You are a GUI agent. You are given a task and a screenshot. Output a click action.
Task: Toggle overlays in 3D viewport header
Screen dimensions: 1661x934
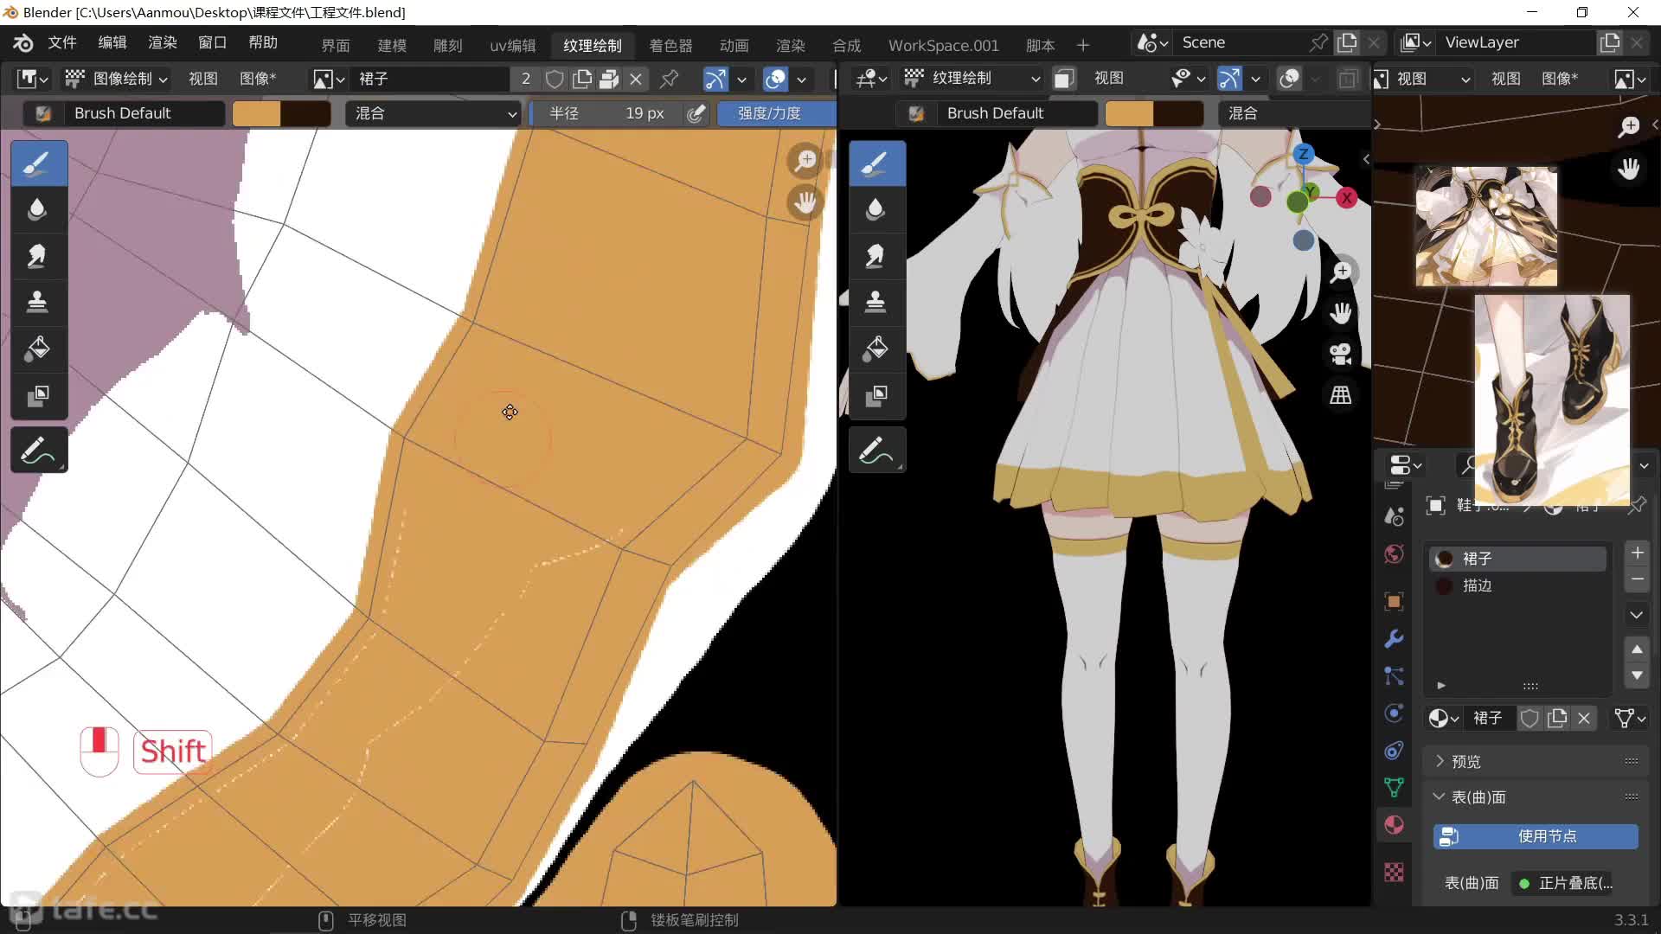pyautogui.click(x=1289, y=79)
